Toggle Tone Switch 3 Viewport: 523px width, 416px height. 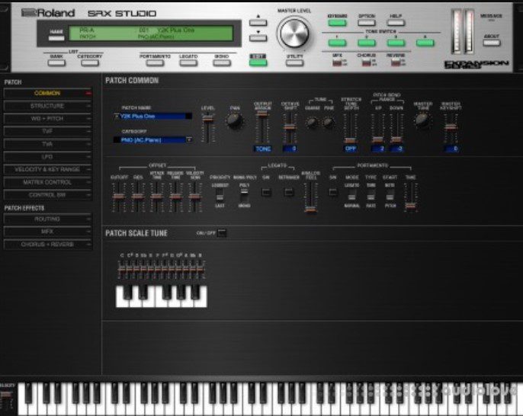396,43
